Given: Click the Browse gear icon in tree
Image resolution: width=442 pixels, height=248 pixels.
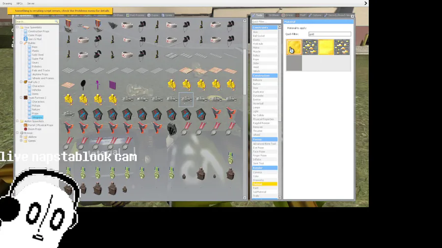Looking at the screenshot, I should 22,133.
